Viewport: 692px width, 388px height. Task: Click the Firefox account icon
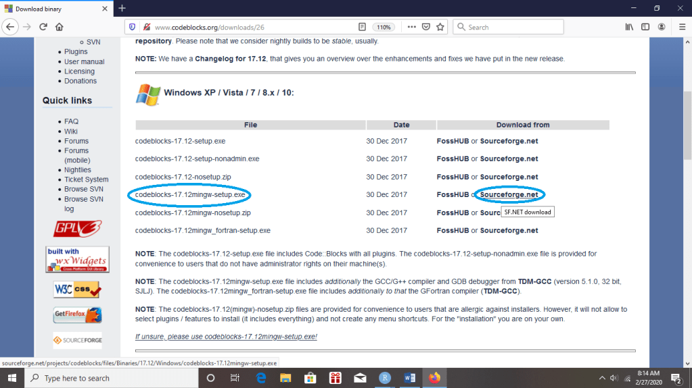(662, 27)
